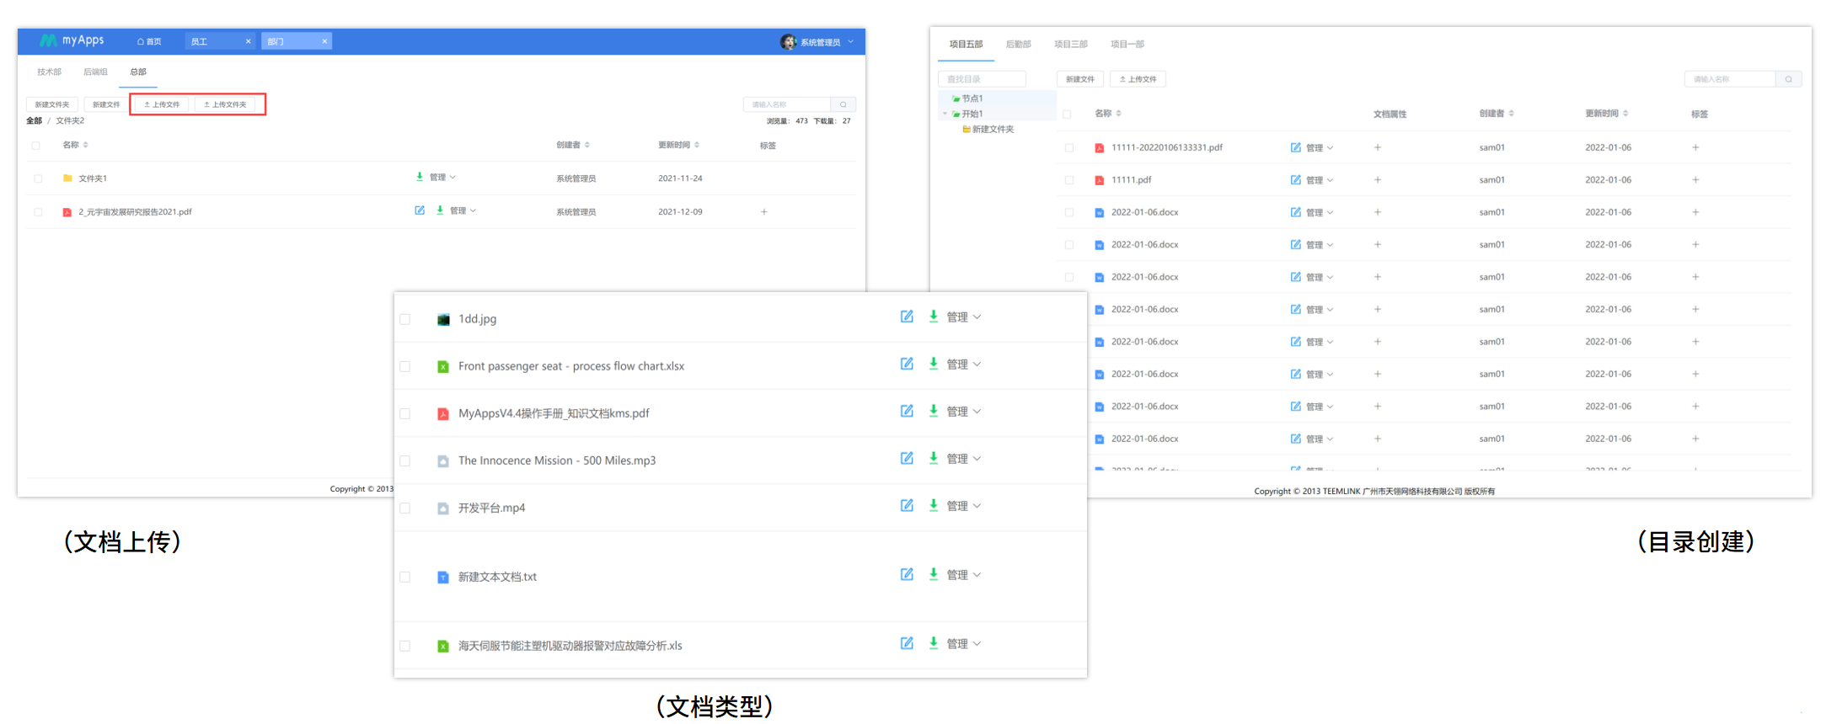1826x724 pixels.
Task: Go to 首页 in the myApps header
Action: point(149,41)
